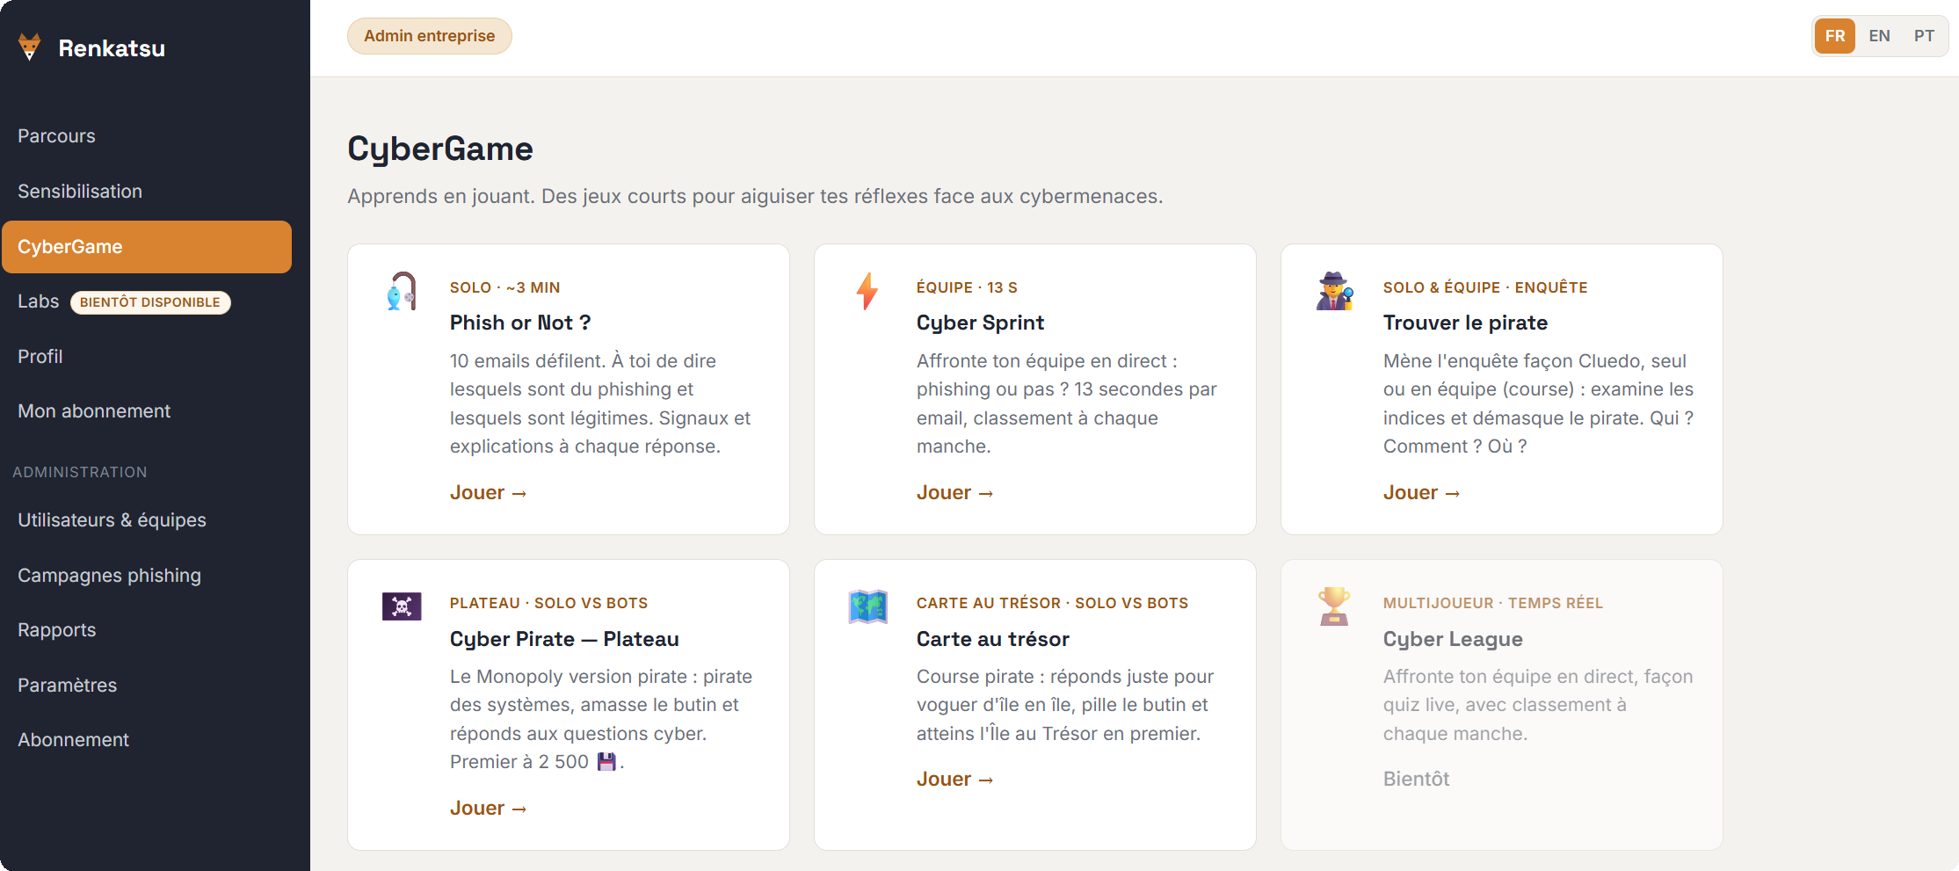1959x871 pixels.
Task: Click the Carte au trésor title
Action: click(x=993, y=639)
